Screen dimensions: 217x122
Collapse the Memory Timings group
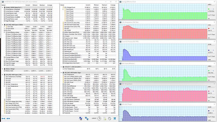tap(3, 69)
